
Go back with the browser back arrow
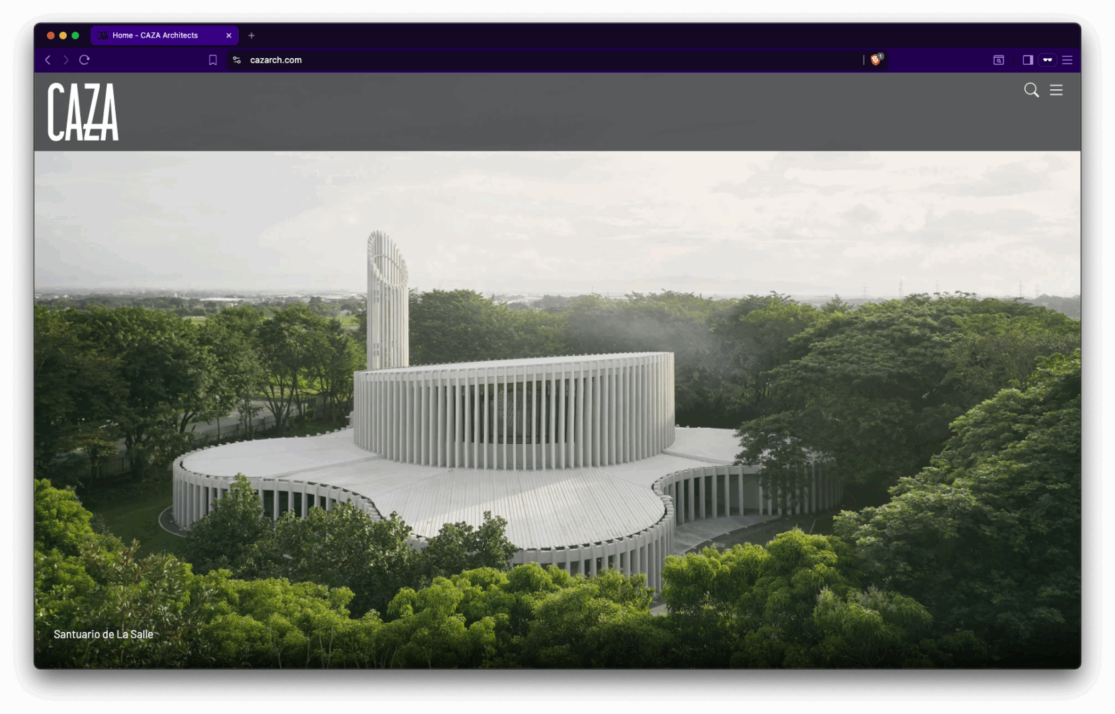pyautogui.click(x=48, y=60)
